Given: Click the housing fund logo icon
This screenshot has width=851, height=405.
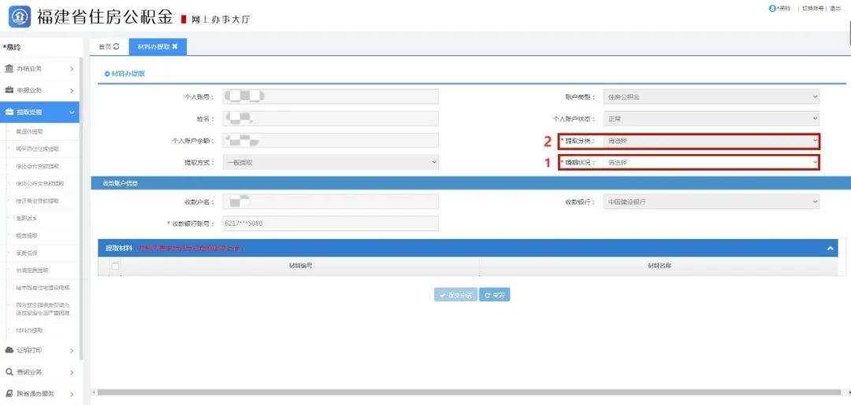Looking at the screenshot, I should [x=20, y=16].
